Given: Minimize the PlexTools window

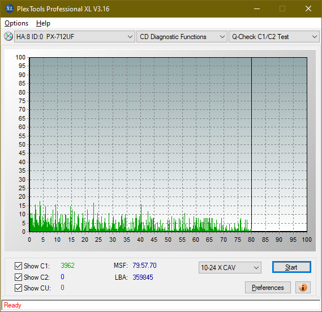Looking at the screenshot, I should (x=257, y=8).
